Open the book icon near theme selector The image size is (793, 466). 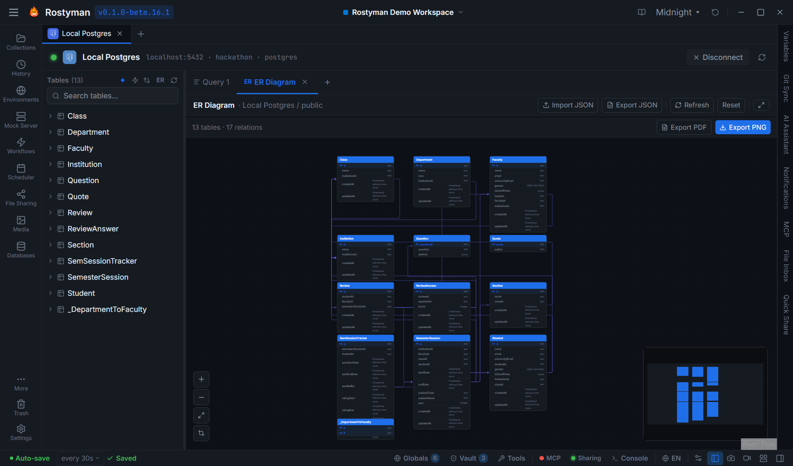(x=642, y=12)
